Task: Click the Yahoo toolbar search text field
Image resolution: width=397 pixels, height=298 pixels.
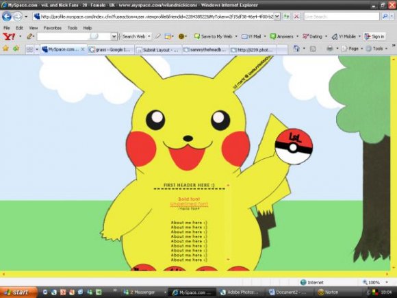Action: click(74, 36)
